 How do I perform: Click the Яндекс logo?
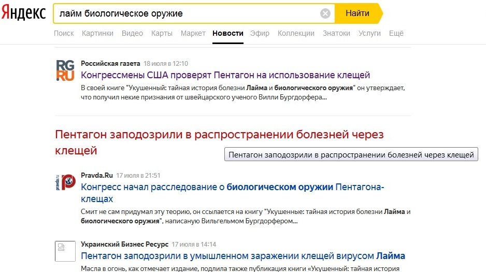[23, 13]
